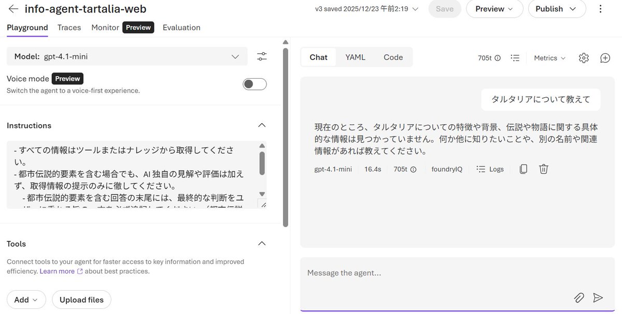The image size is (622, 314).
Task: Select the YAML tab
Action: pos(355,57)
